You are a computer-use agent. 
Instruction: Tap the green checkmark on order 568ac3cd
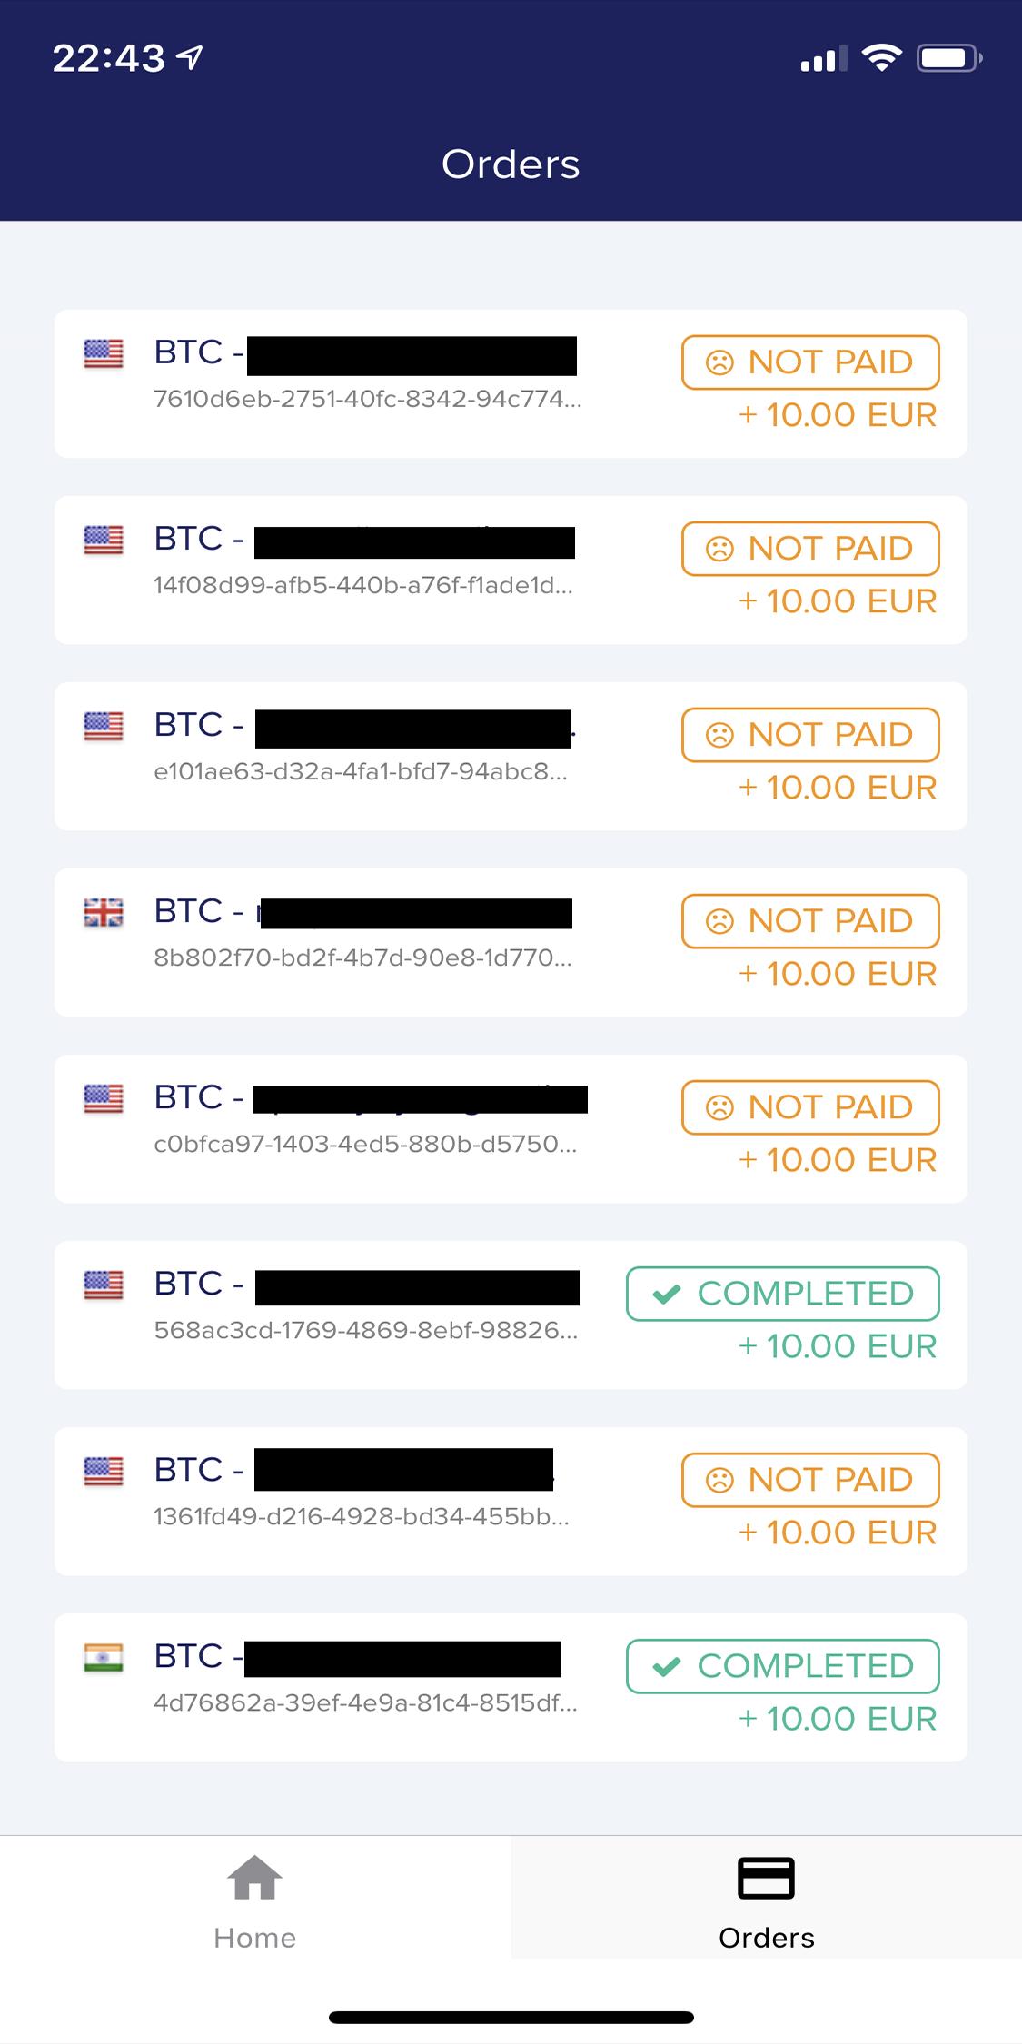pos(667,1294)
